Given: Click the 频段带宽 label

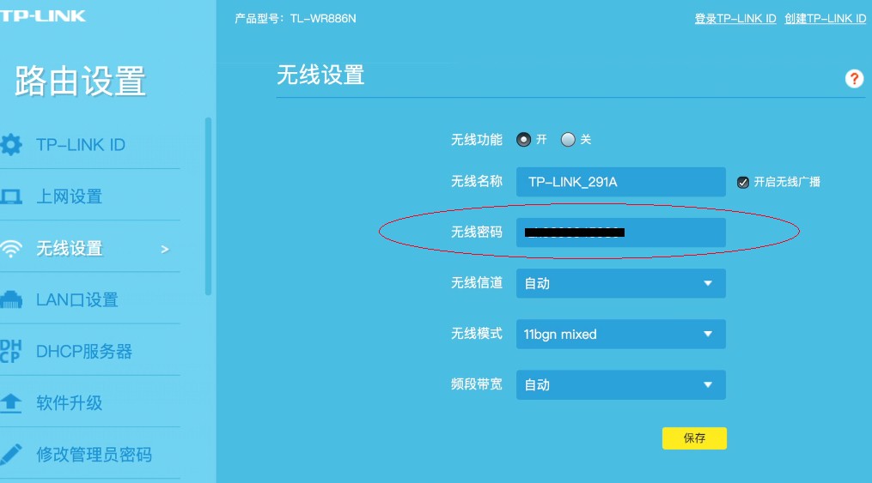Looking at the screenshot, I should [x=477, y=384].
